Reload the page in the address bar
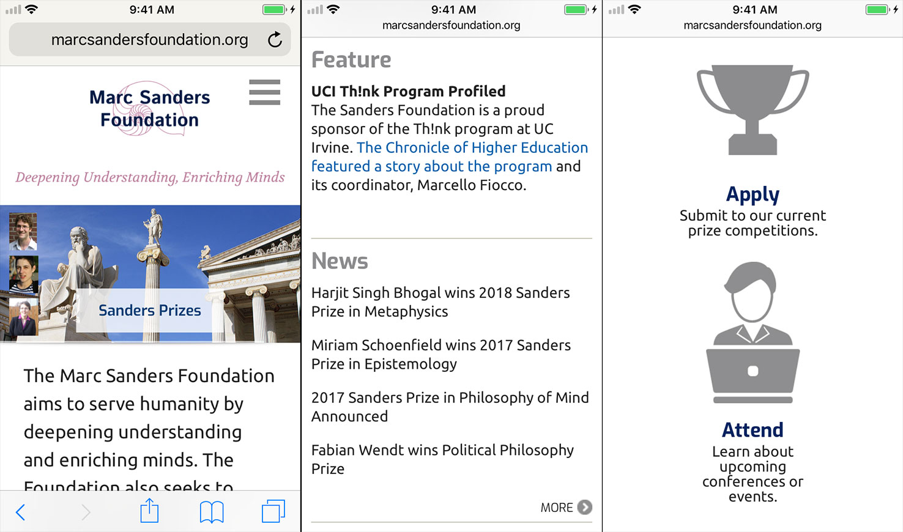Screen dimensions: 903x532 click(x=275, y=40)
